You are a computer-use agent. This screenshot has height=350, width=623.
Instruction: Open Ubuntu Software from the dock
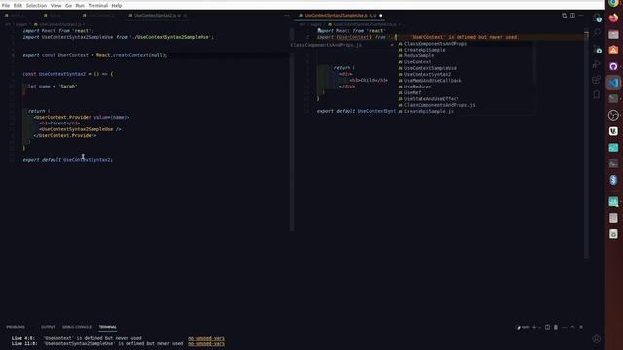point(613,51)
